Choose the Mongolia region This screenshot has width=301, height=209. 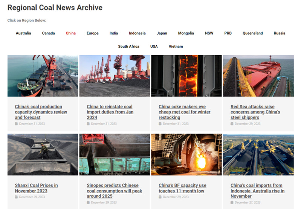pos(186,33)
